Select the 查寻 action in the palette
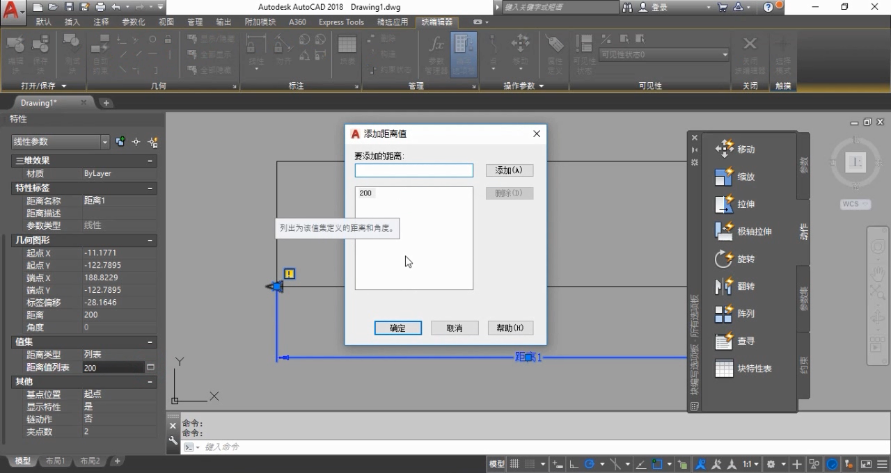This screenshot has height=473, width=891. coord(735,342)
